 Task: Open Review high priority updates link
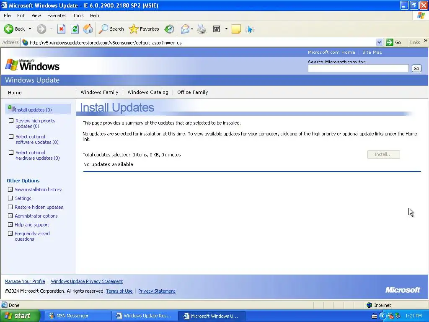[35, 124]
